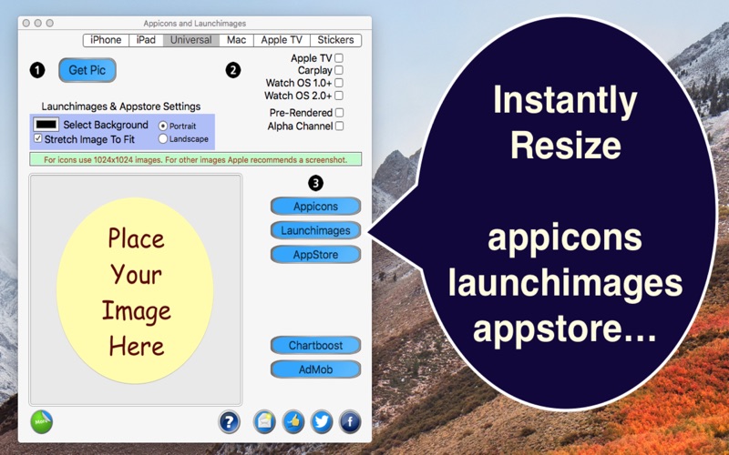Open help via question mark icon
The height and width of the screenshot is (455, 729).
click(229, 422)
